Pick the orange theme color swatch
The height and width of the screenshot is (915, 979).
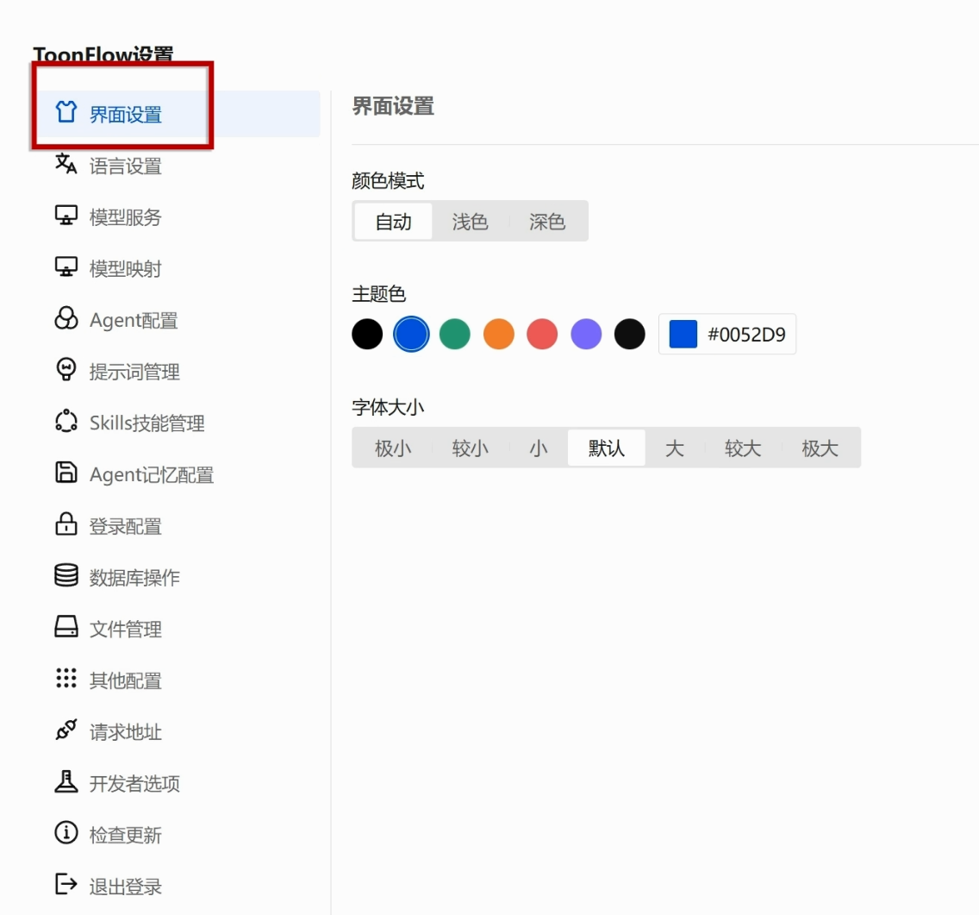(x=498, y=335)
